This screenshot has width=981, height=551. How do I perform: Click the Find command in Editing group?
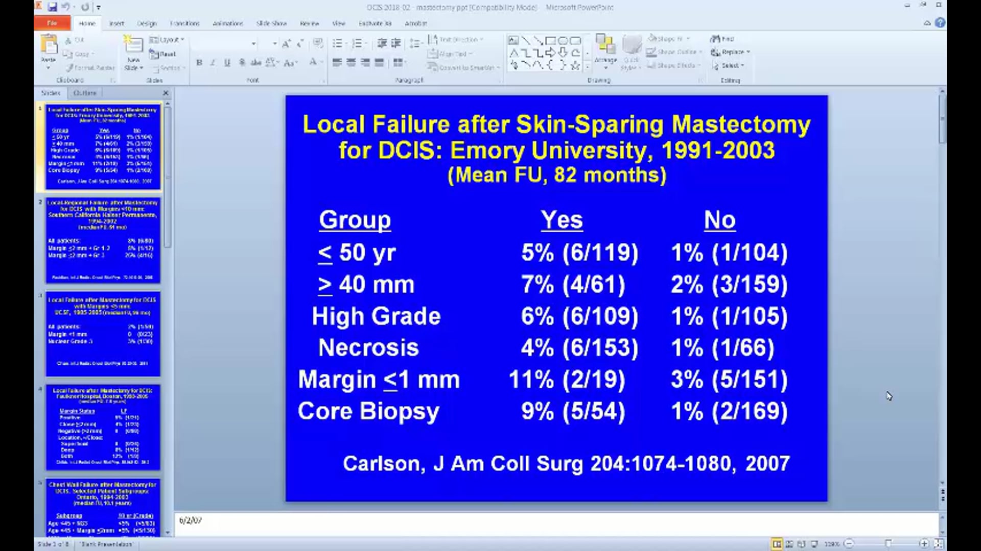pyautogui.click(x=725, y=38)
